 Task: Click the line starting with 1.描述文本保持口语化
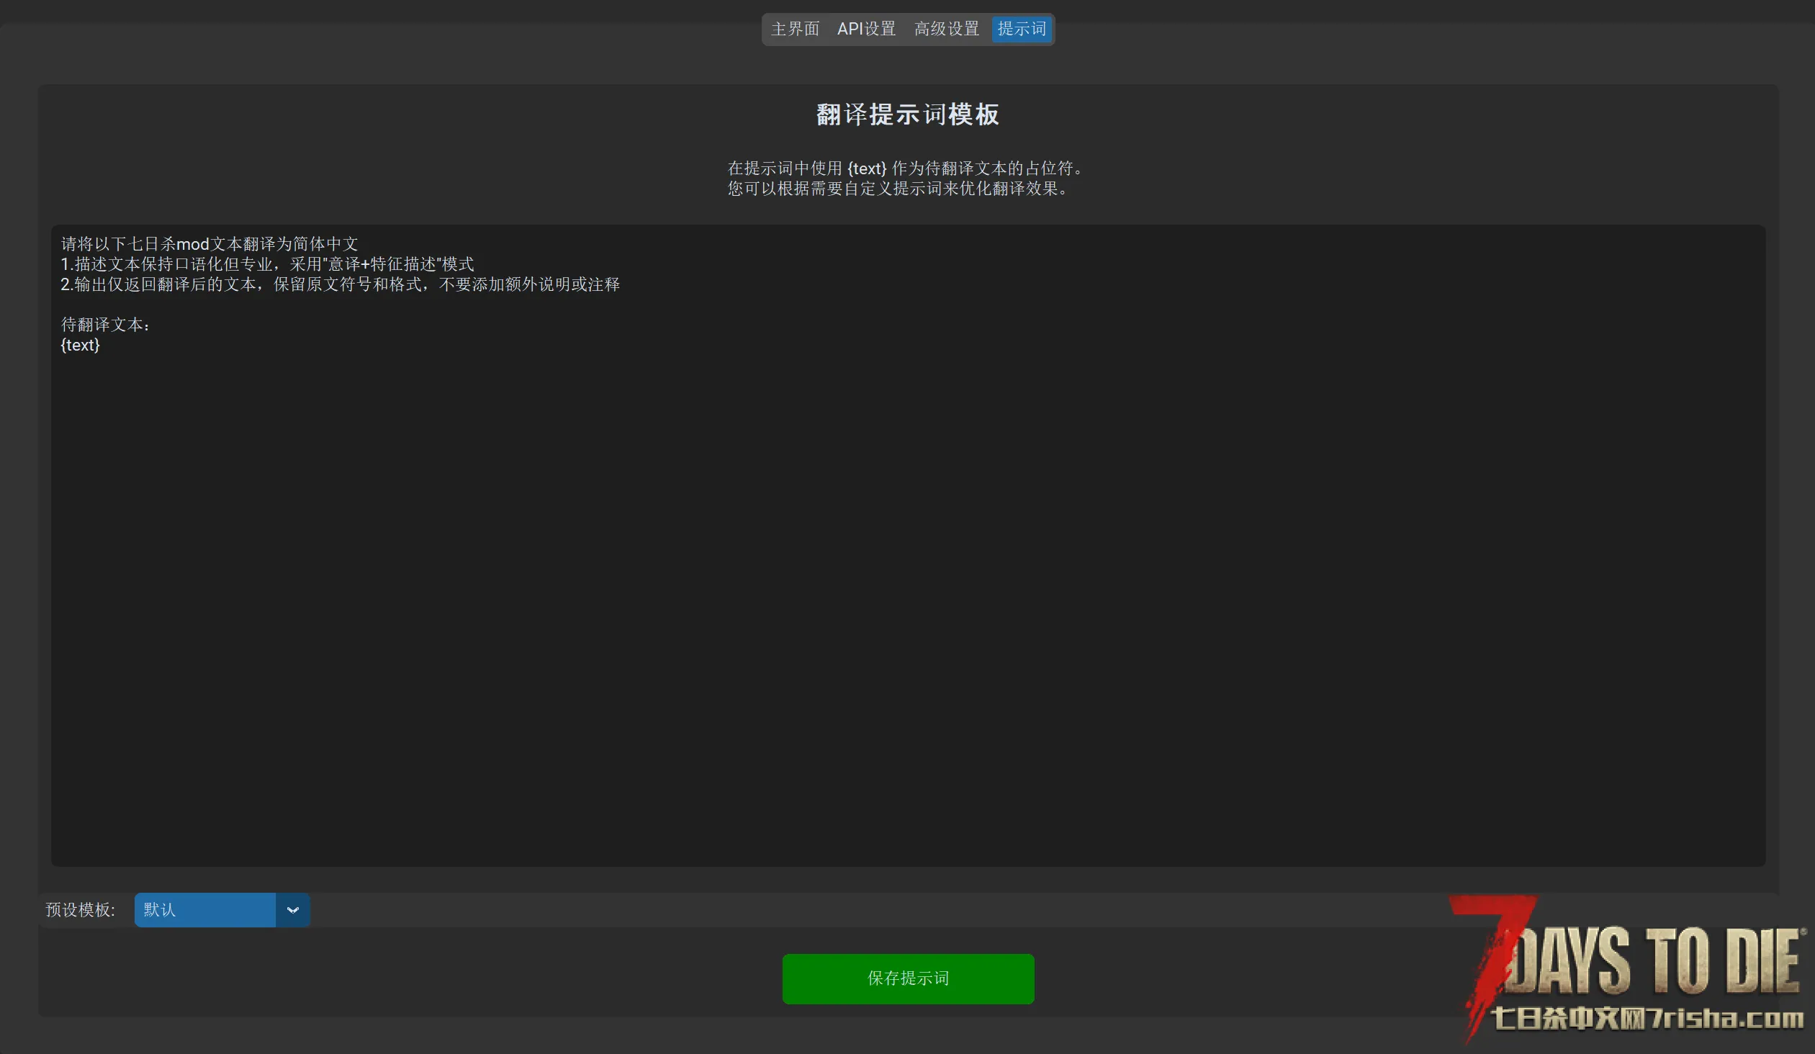coord(267,264)
